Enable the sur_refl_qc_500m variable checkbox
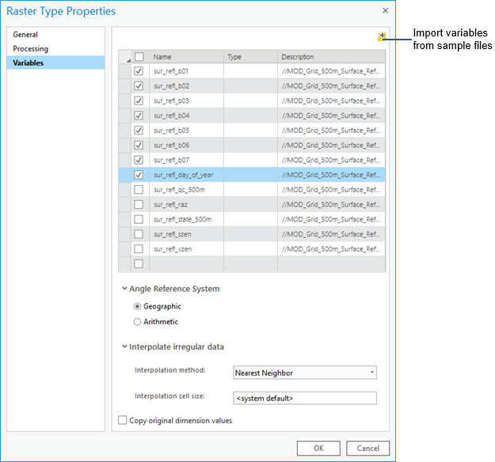Screen dimensions: 495x462 [139, 190]
